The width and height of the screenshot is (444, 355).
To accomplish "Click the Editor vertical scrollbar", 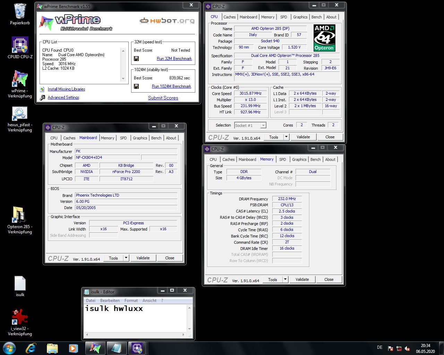I will click(x=189, y=318).
